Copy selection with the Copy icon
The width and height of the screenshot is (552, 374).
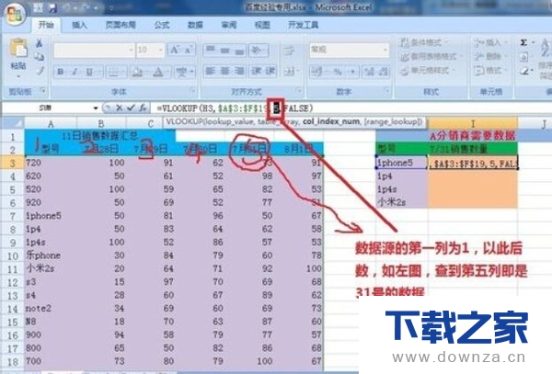39,57
